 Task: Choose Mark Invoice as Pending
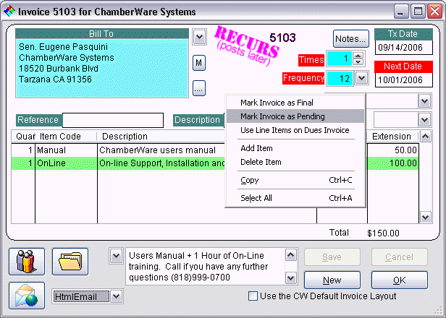[295, 116]
